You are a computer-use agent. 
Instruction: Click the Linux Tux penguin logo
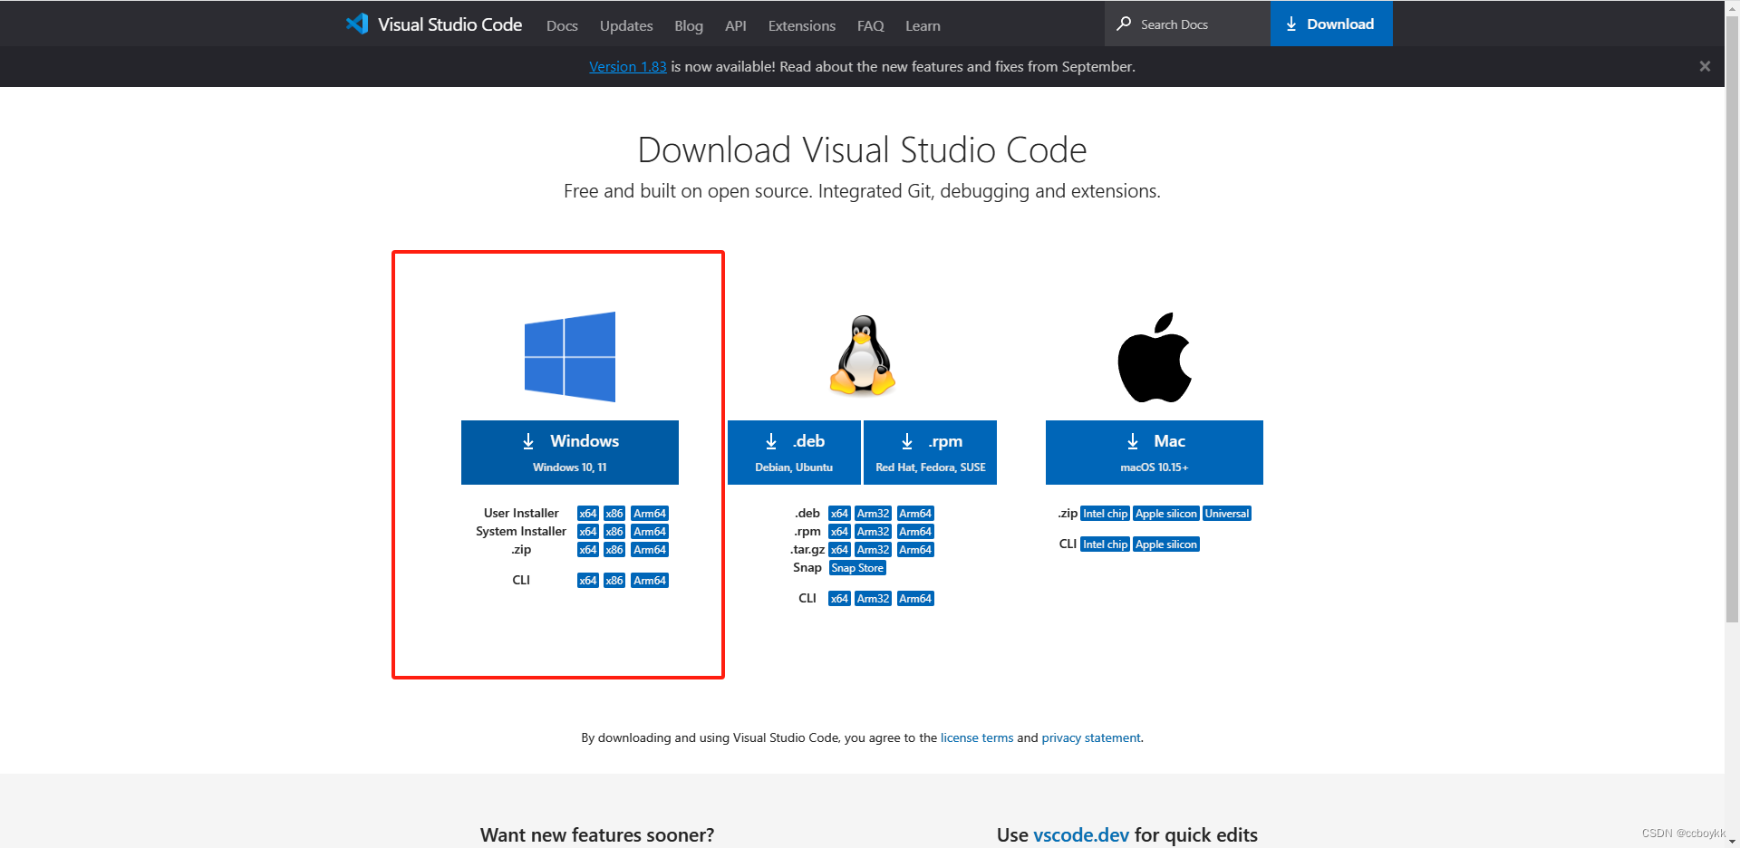tap(863, 356)
